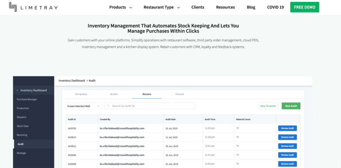Open the Crown Interiorz Mall outlet dropdown
341x168 pixels.
tap(84, 106)
